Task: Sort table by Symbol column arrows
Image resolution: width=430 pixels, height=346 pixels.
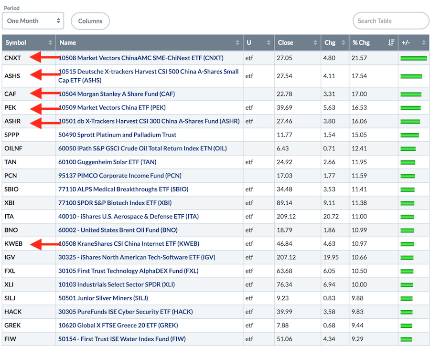Action: [x=50, y=43]
